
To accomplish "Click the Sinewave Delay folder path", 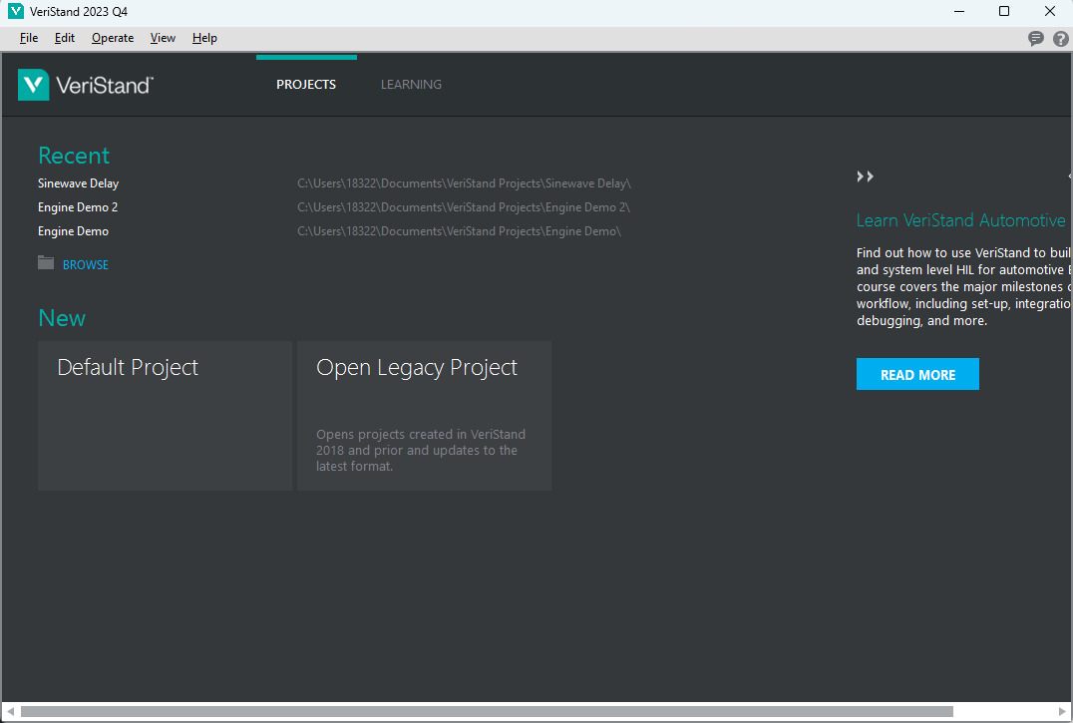I will click(464, 183).
